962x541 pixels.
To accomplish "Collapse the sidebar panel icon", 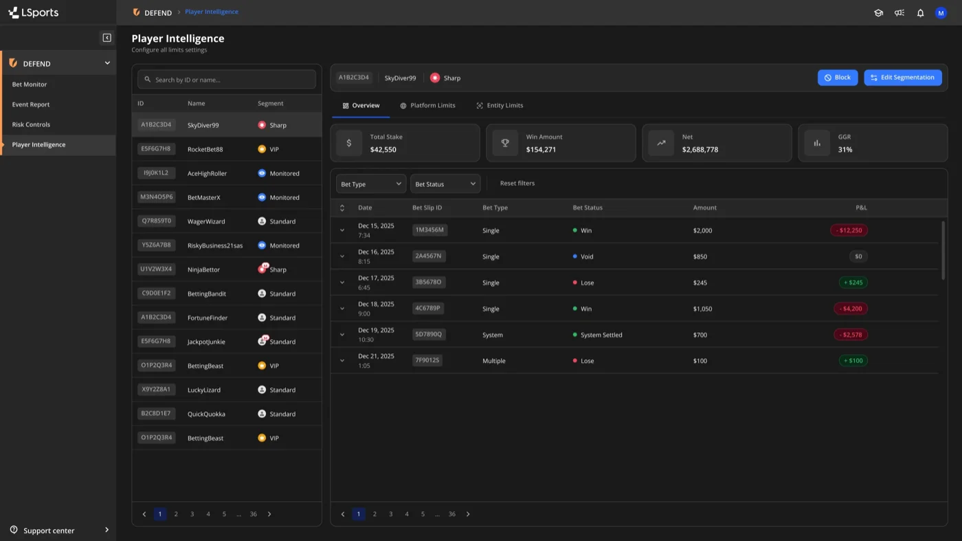I will pyautogui.click(x=107, y=38).
